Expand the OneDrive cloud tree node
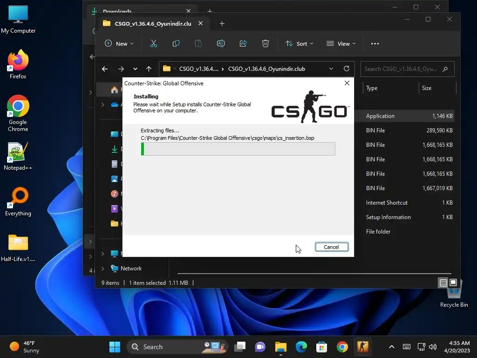This screenshot has width=477, height=358. click(x=103, y=105)
